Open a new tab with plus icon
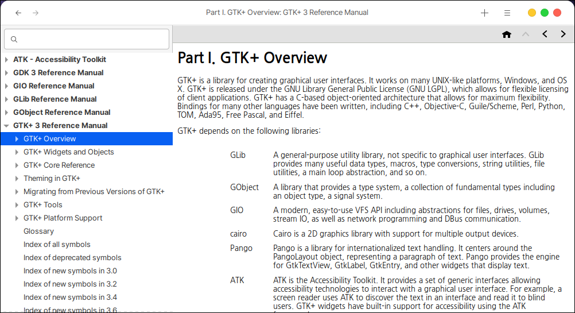Viewport: 575px width, 313px height. point(484,13)
